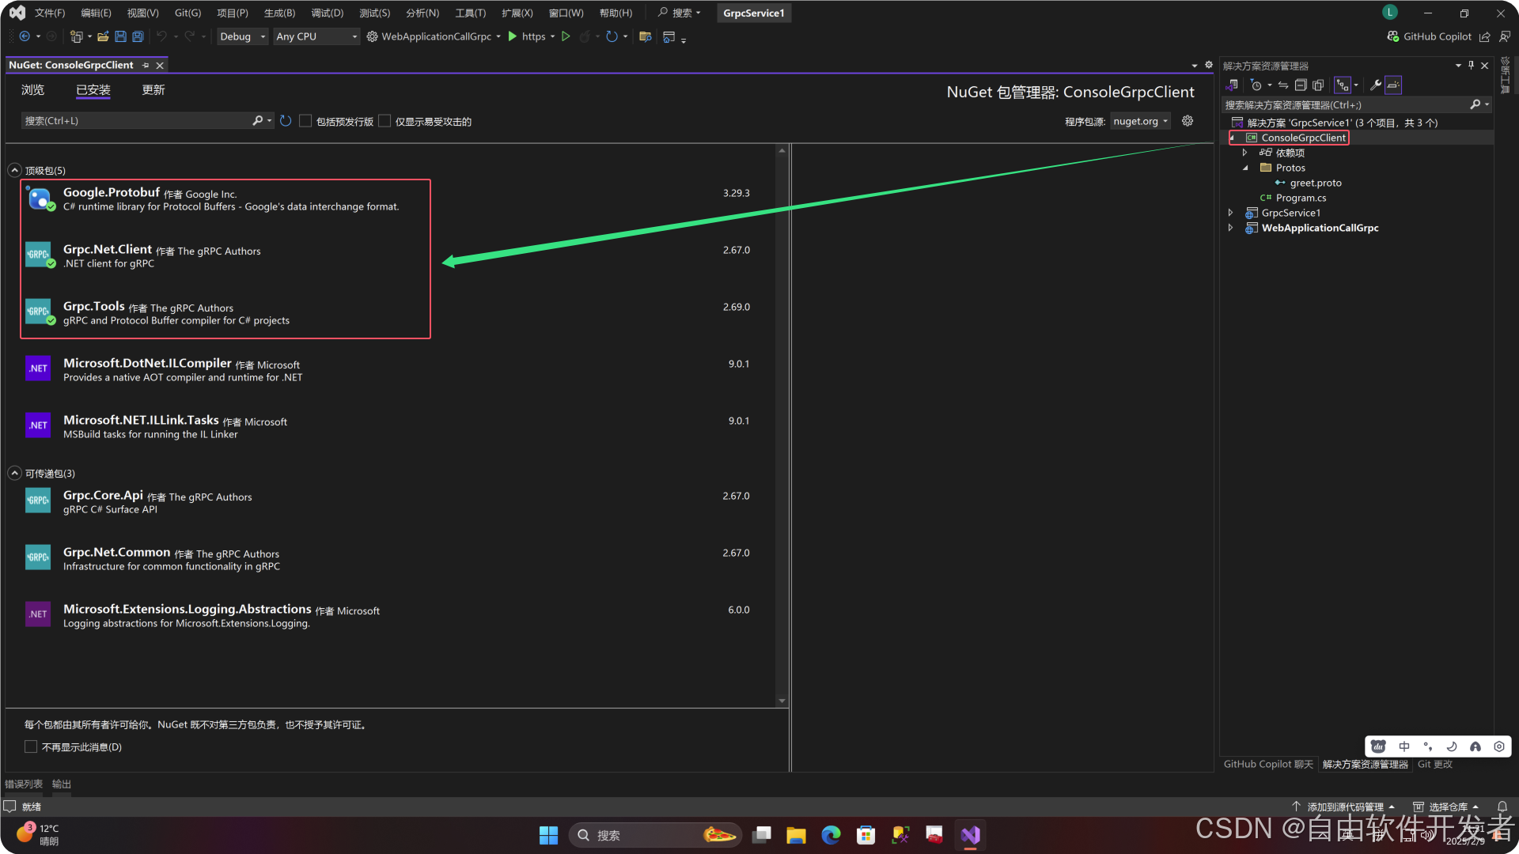
Task: Open the Tools (工具) menu
Action: 470,13
